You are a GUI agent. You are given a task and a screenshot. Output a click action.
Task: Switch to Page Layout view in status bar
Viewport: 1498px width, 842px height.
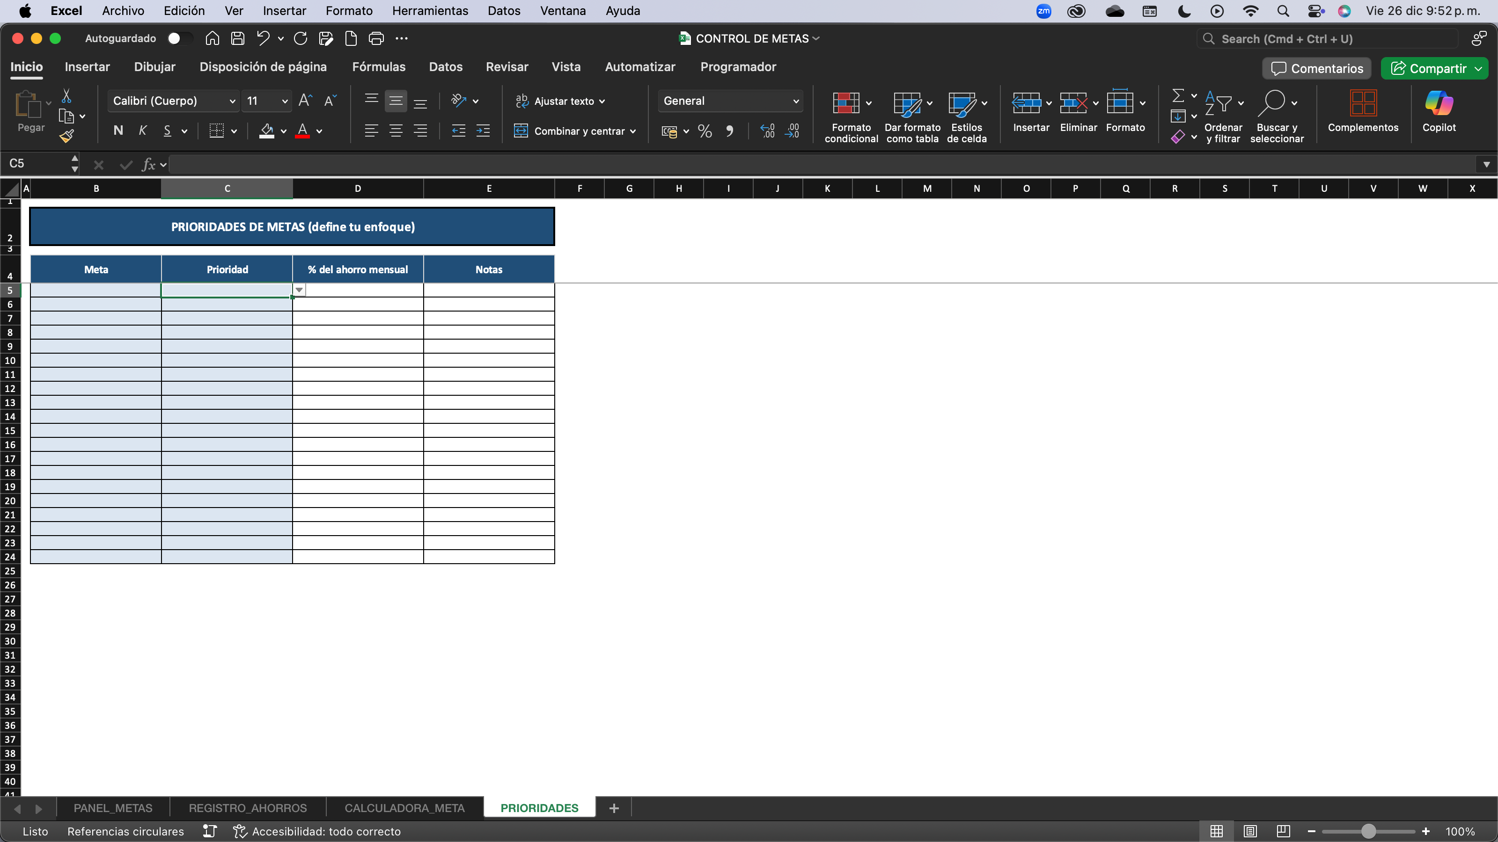tap(1250, 831)
